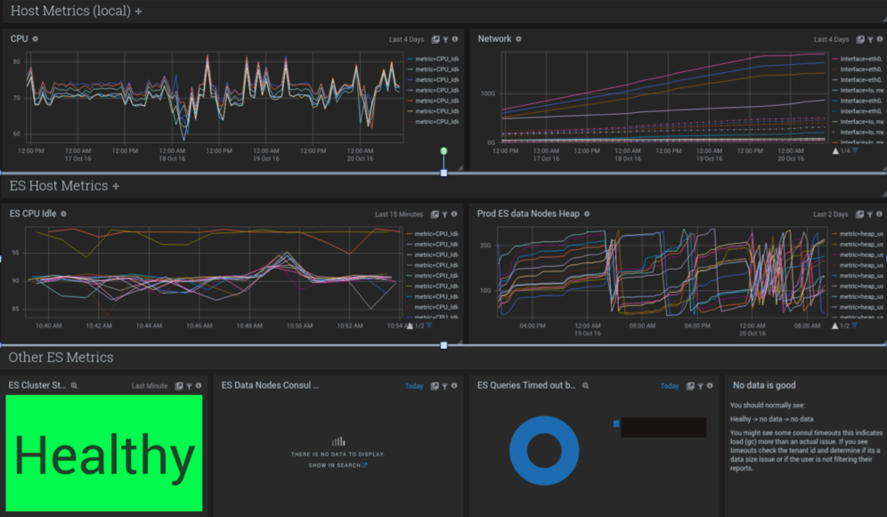The height and width of the screenshot is (517, 887).
Task: Click the Prod ES data Nodes Heap title
Action: (528, 214)
